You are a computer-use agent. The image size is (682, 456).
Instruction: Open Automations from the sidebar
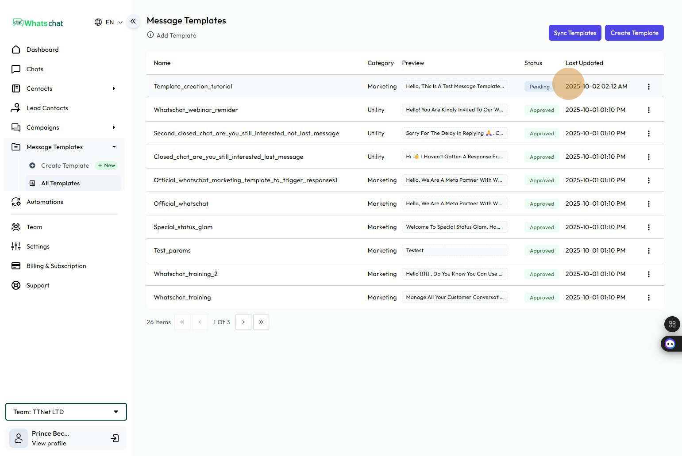pyautogui.click(x=45, y=202)
